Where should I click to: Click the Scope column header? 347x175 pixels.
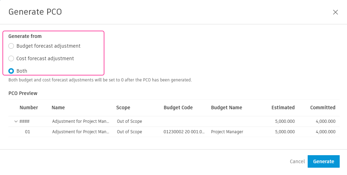tap(123, 108)
